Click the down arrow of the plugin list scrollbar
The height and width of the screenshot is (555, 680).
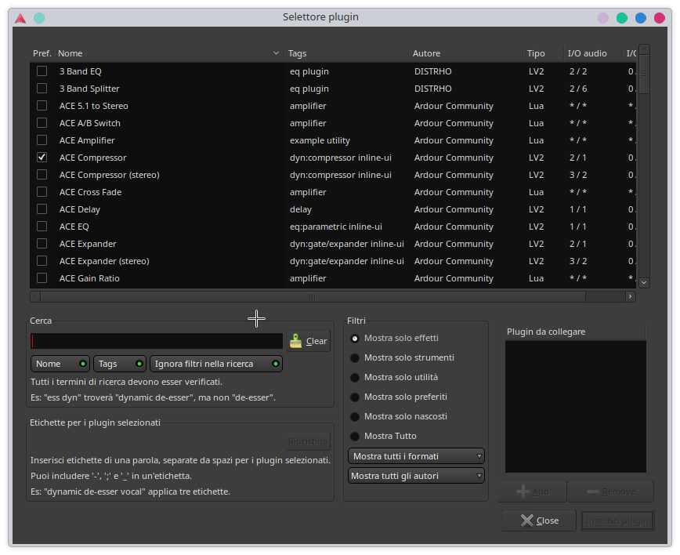pos(643,282)
